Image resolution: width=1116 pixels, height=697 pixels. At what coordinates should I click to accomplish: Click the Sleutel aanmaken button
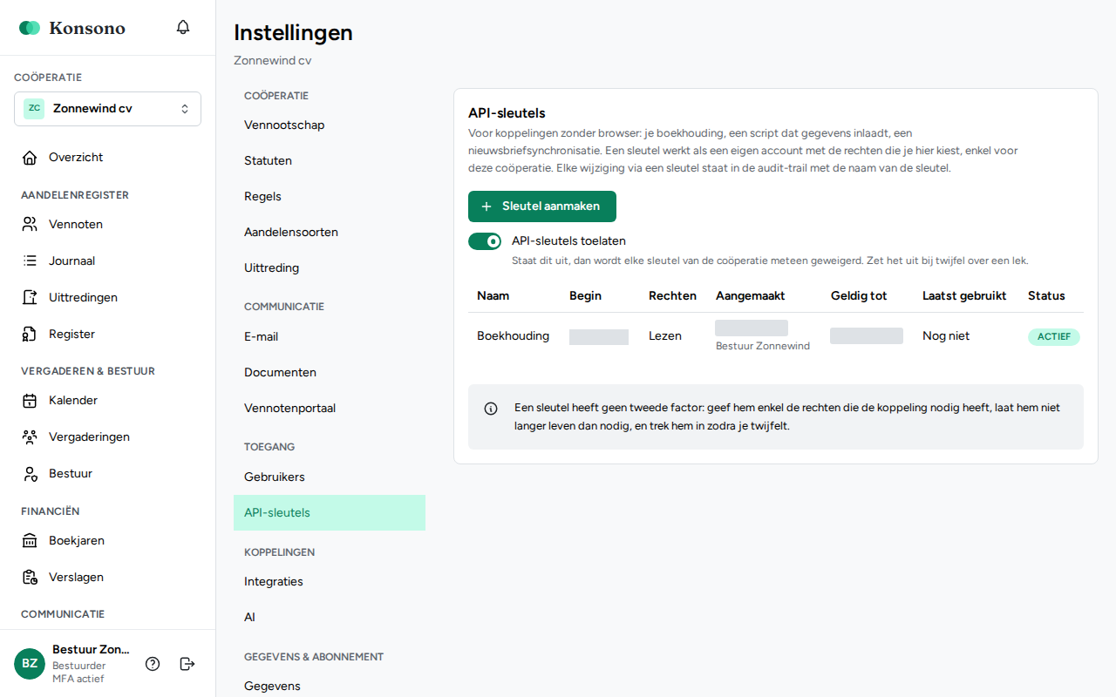542,206
